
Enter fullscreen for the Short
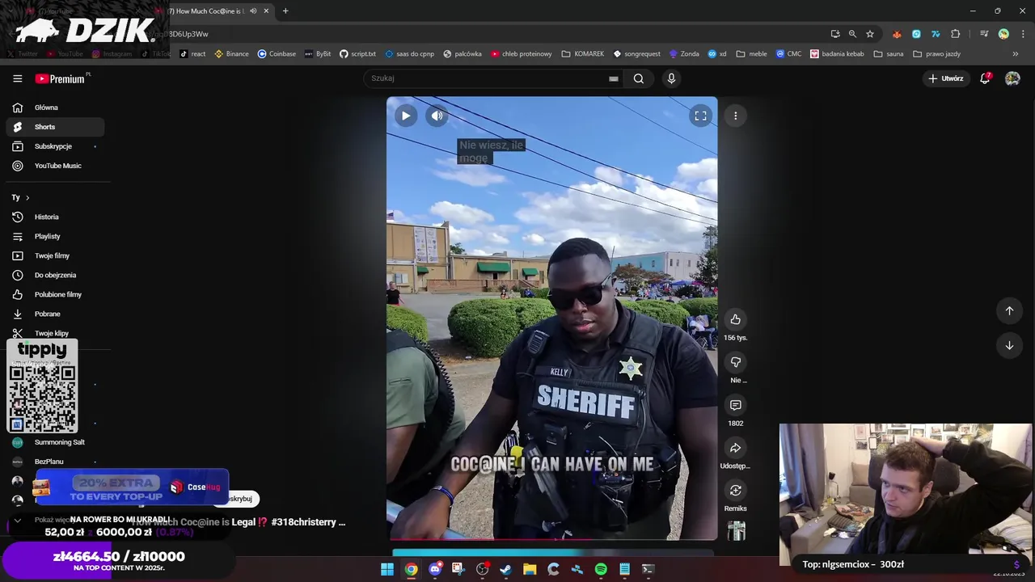pos(700,116)
